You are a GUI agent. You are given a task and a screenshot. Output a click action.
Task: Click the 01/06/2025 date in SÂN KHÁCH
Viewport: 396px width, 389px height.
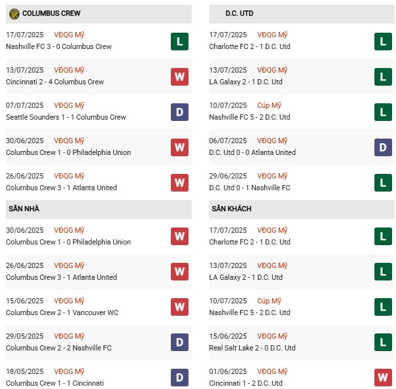[228, 371]
